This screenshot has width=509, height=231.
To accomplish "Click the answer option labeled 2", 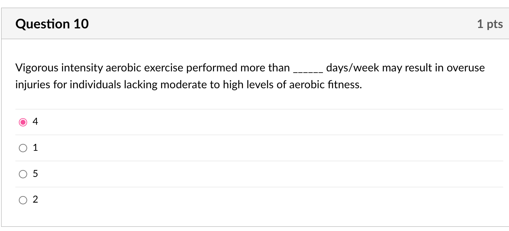I will click(35, 200).
